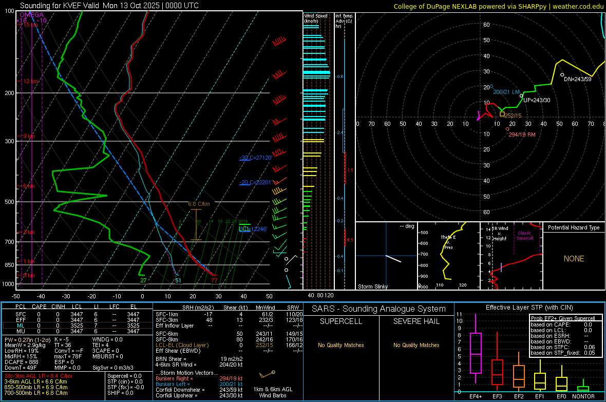The width and height of the screenshot is (606, 402).
Task: Click the '-30 C=27120' level label
Action: pyautogui.click(x=255, y=158)
